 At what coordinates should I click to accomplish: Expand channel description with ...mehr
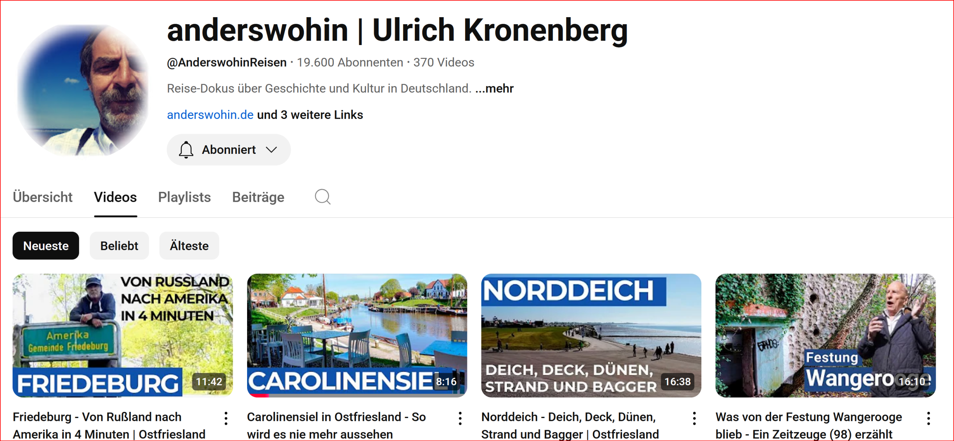pyautogui.click(x=495, y=89)
